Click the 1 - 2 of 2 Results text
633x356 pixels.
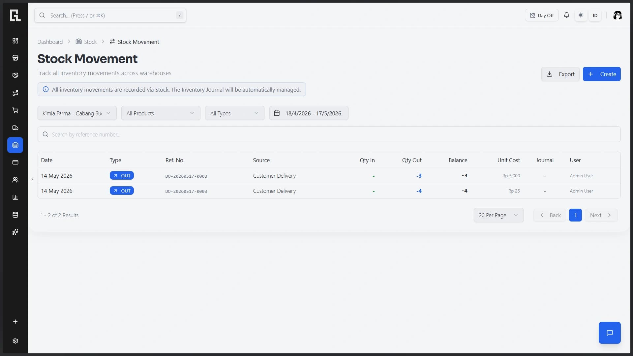59,215
